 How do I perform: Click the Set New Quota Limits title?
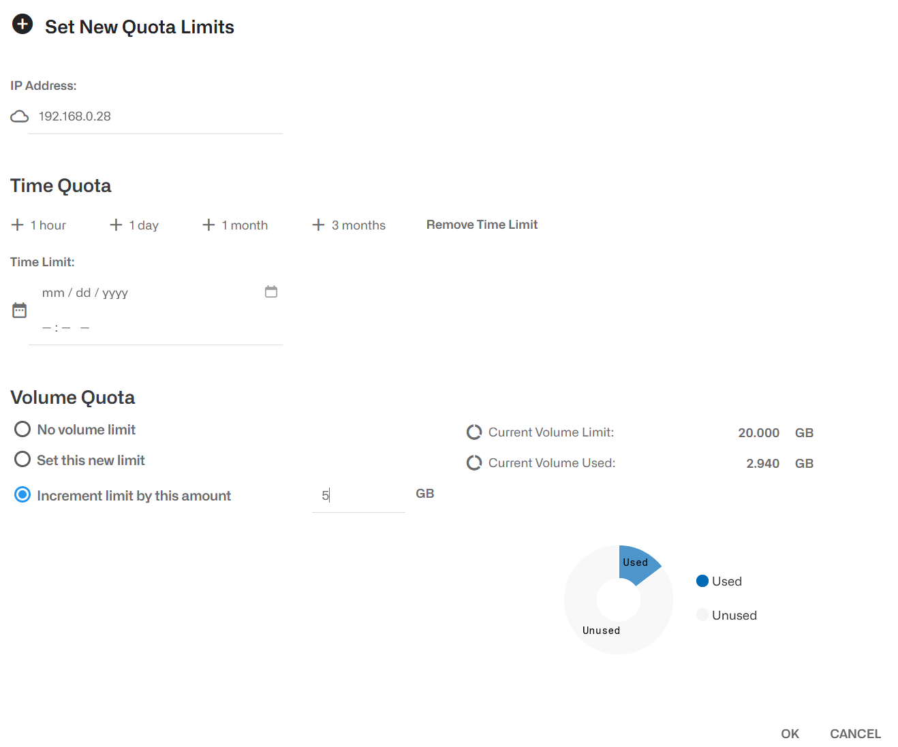pyautogui.click(x=140, y=27)
